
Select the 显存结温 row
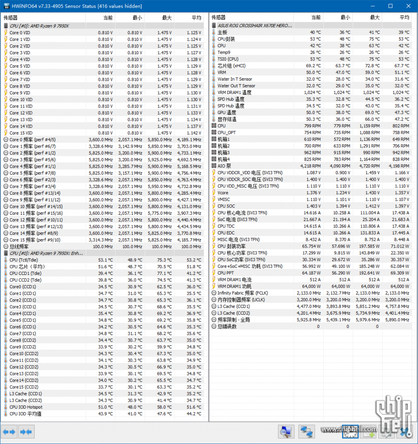click(x=311, y=119)
